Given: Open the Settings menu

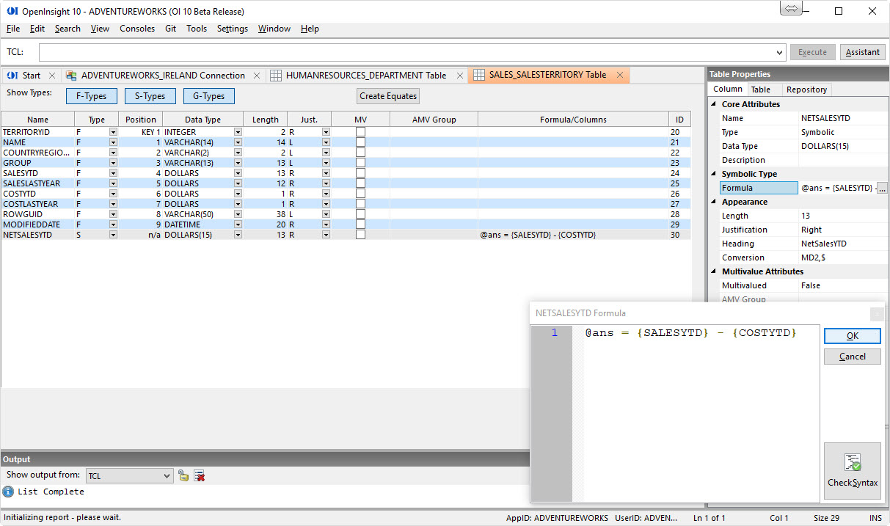Looking at the screenshot, I should point(233,29).
